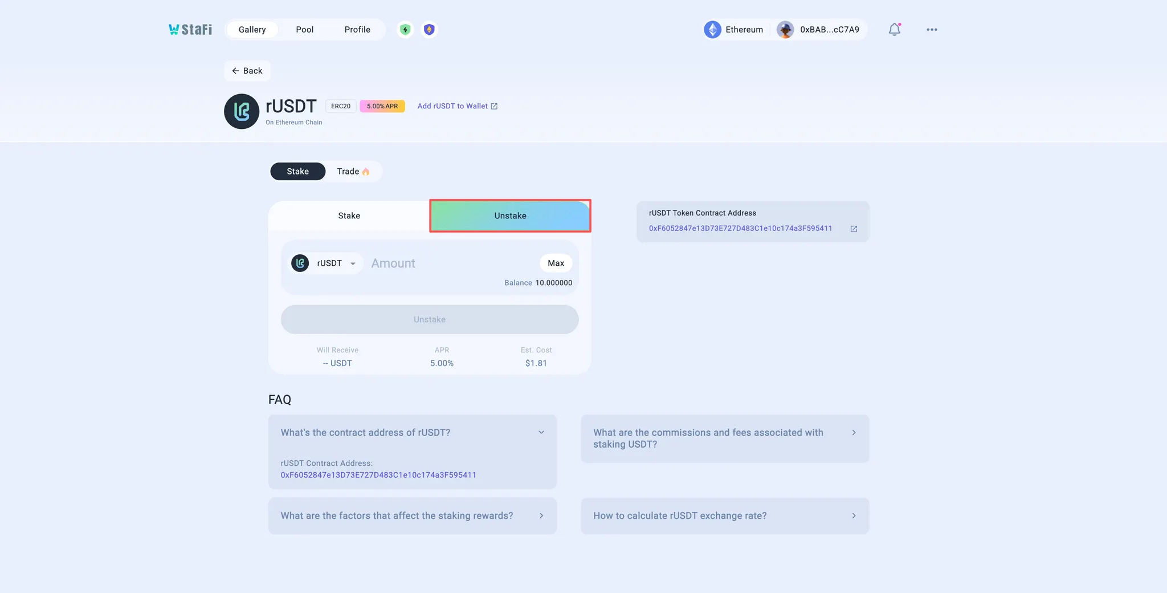
Task: Click the StaFi logo
Action: 190,30
